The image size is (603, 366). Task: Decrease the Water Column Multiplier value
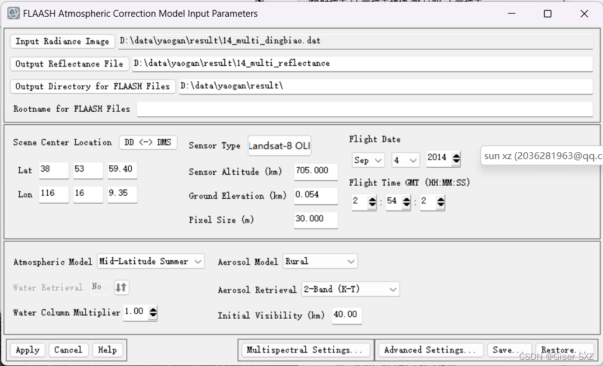pyautogui.click(x=153, y=316)
